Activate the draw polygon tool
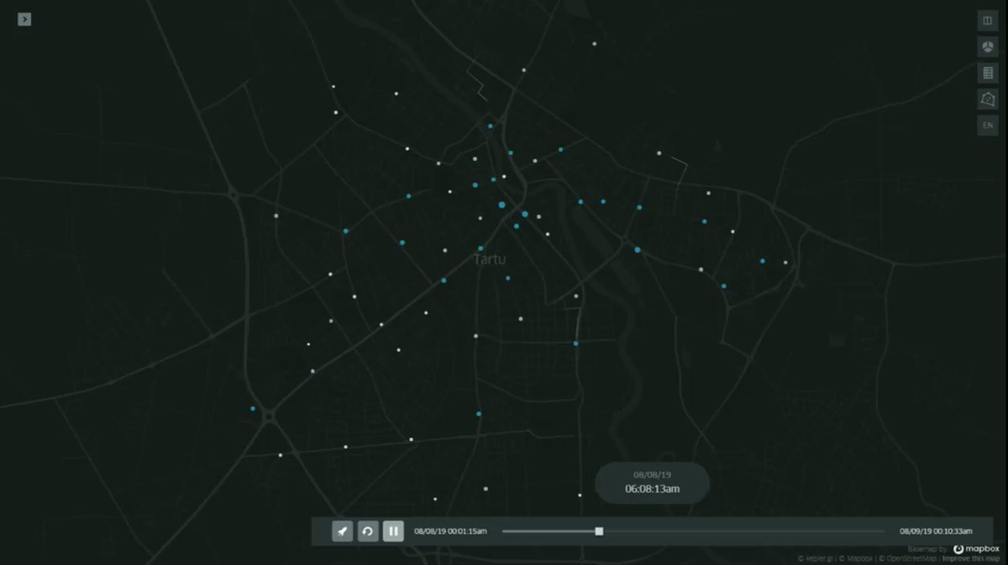Viewport: 1008px width, 565px height. [x=987, y=99]
